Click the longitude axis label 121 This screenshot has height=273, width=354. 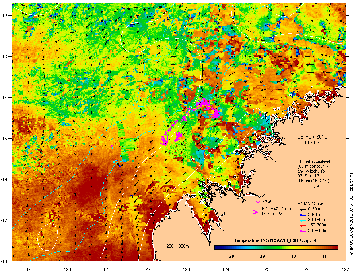tap(107, 269)
